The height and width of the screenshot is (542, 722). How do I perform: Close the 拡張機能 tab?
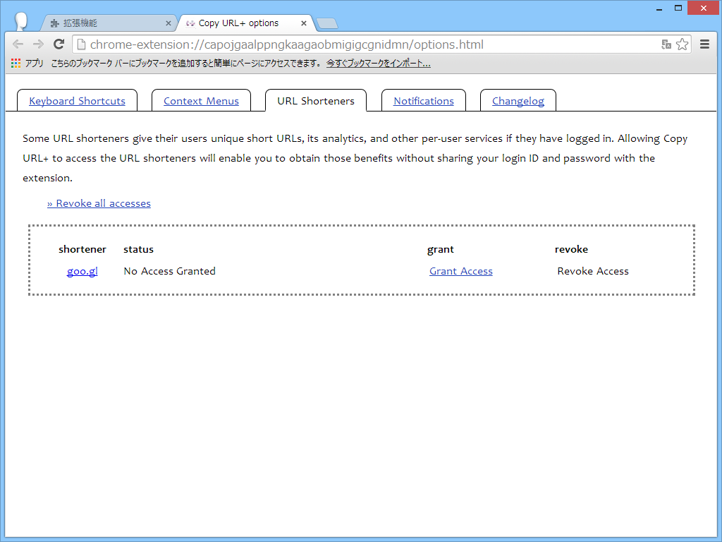tap(168, 23)
